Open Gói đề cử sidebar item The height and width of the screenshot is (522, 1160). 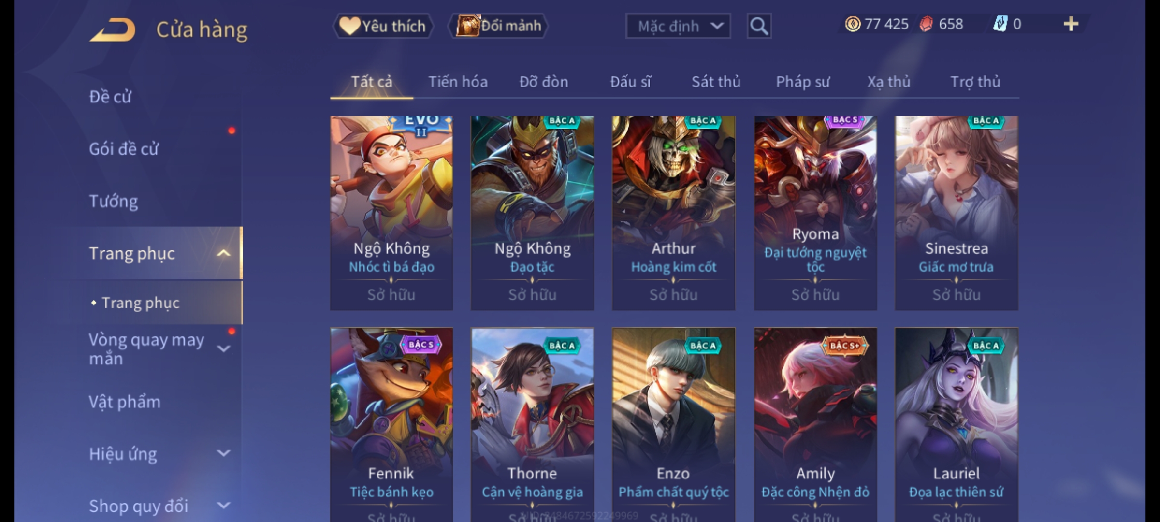coord(124,149)
